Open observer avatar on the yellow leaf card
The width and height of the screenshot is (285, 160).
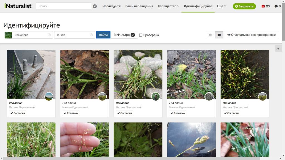209,96
